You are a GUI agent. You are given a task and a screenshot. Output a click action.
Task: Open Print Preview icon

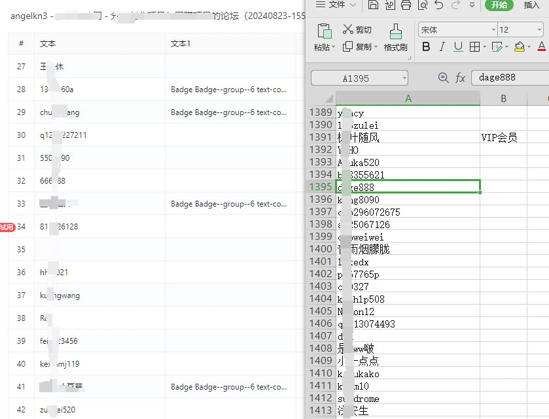click(x=422, y=5)
